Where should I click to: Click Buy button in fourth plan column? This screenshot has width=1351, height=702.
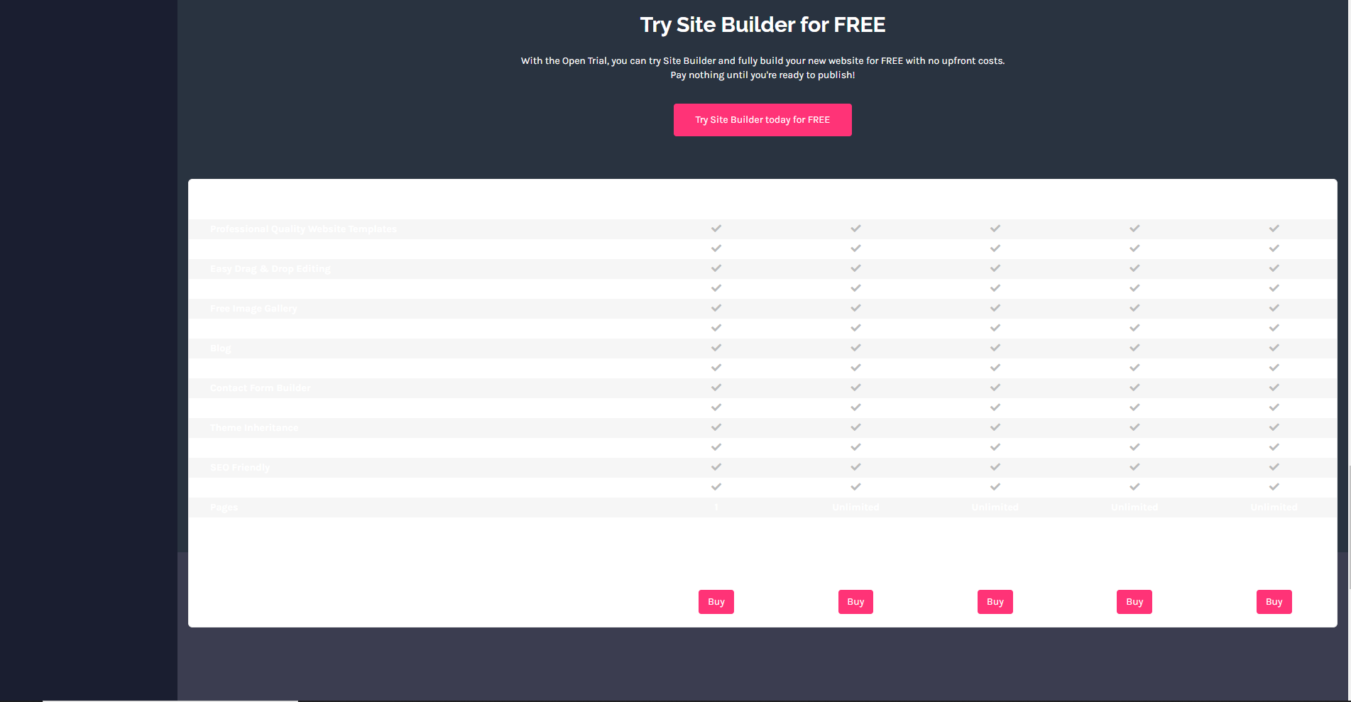pyautogui.click(x=1134, y=602)
